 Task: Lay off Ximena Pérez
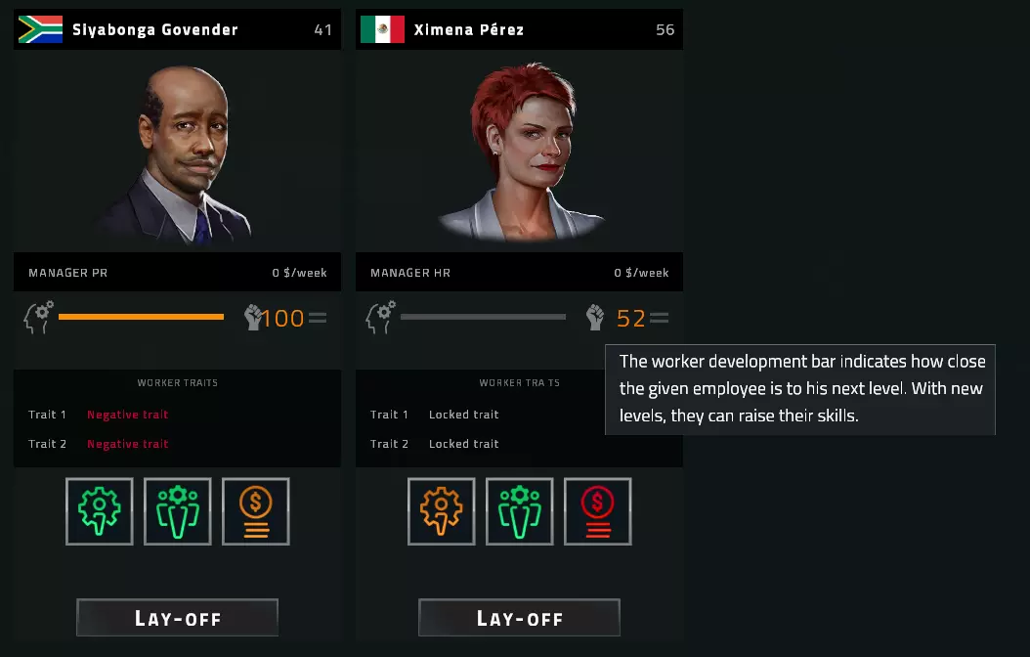(519, 618)
